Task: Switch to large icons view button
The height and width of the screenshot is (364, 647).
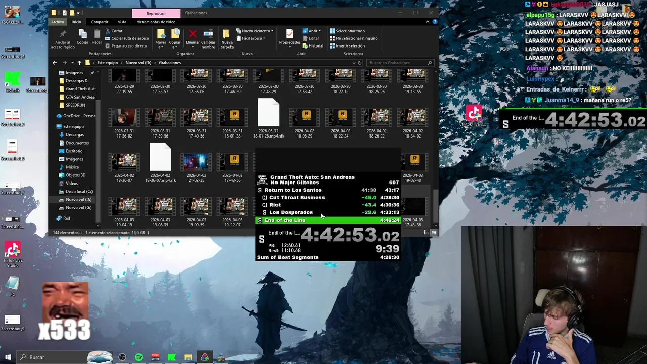Action: point(434,233)
